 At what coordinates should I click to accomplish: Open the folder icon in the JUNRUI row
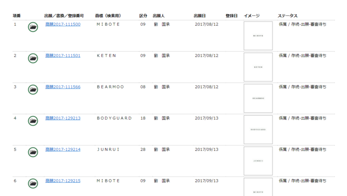click(x=33, y=153)
